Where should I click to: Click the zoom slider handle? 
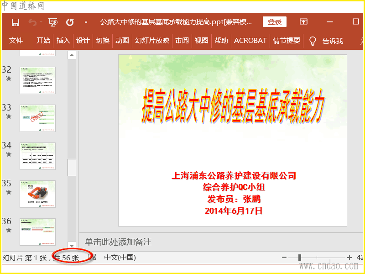[x=300, y=258]
